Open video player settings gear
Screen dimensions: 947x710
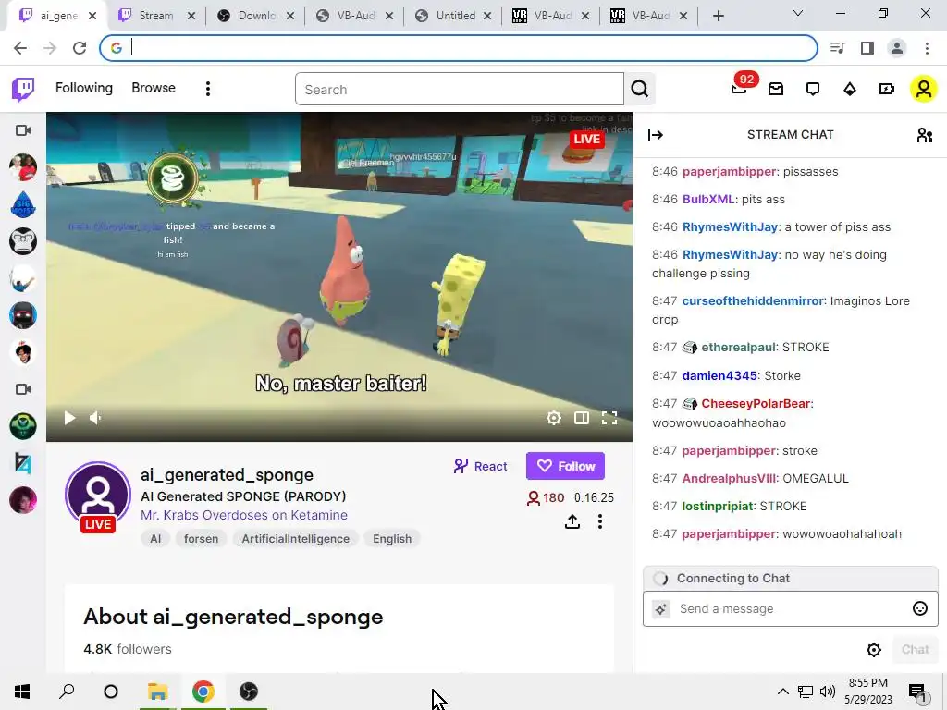554,418
